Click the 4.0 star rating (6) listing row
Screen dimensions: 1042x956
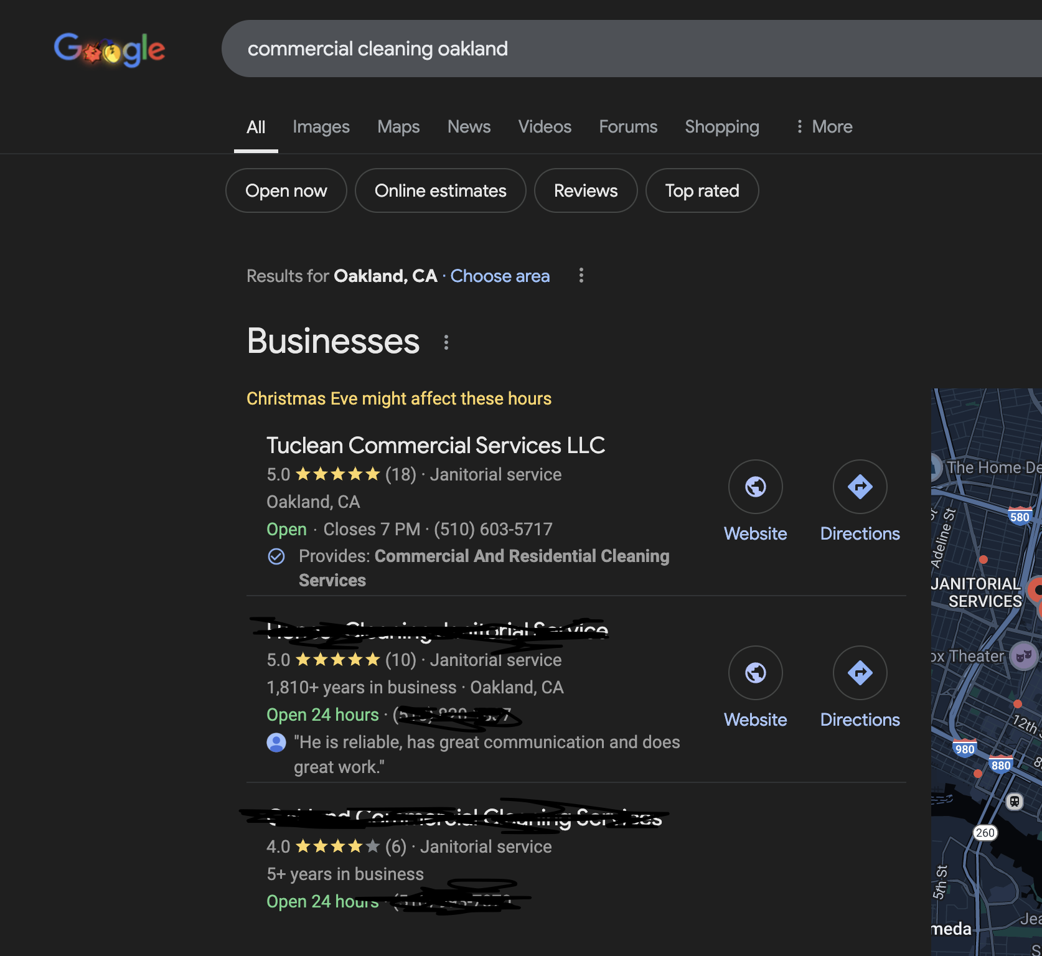point(409,846)
